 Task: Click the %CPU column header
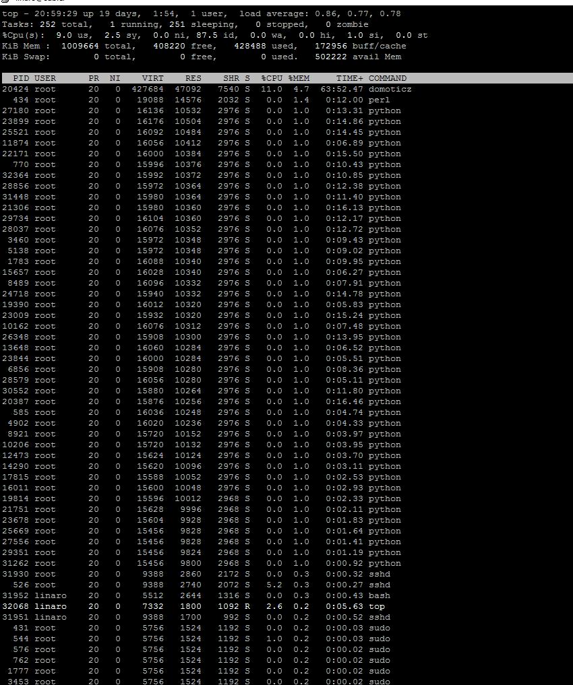(x=272, y=78)
